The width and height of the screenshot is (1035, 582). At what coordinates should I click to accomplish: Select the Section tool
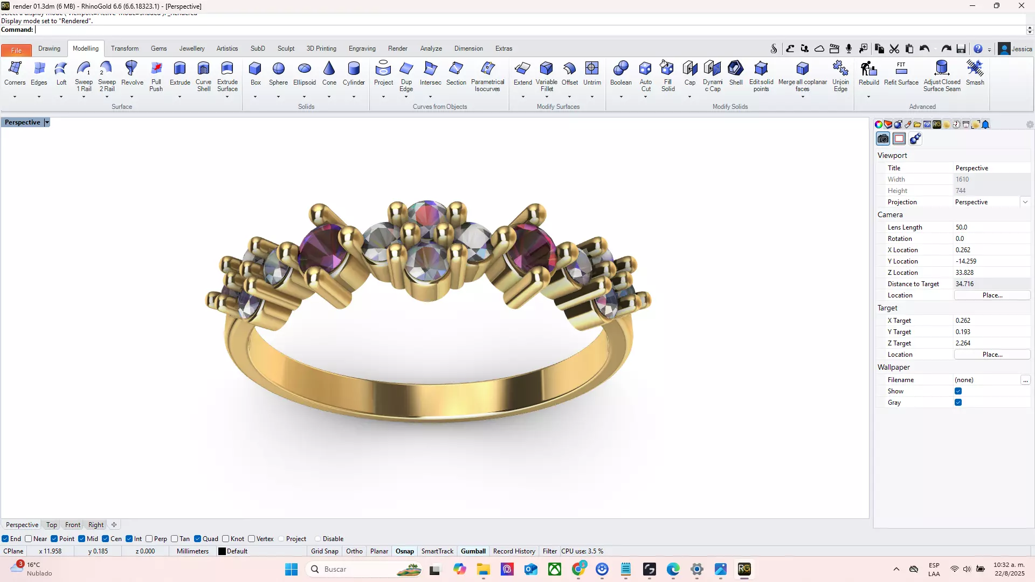click(456, 73)
